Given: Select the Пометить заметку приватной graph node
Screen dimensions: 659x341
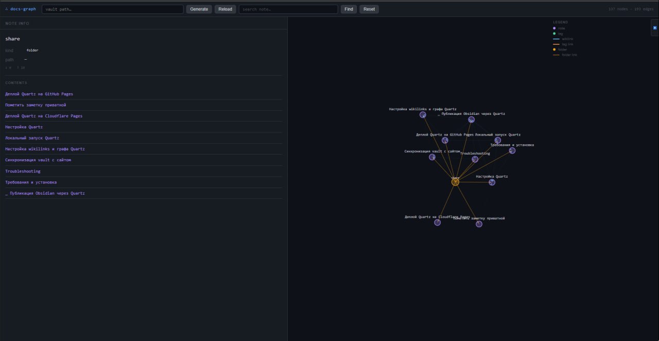Looking at the screenshot, I should 479,224.
